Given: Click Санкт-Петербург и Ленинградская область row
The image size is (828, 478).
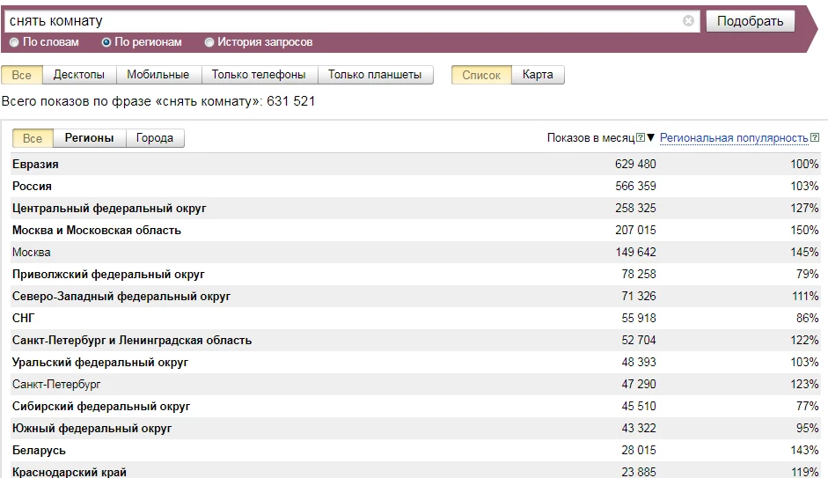Looking at the screenshot, I should tap(415, 340).
